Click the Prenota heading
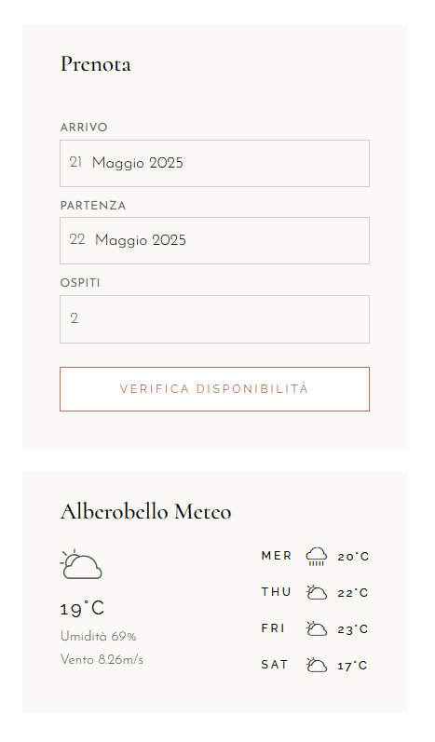 pyautogui.click(x=96, y=64)
